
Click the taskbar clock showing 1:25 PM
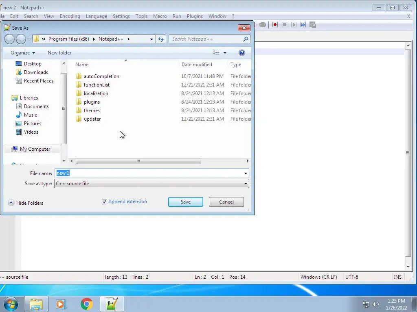(396, 304)
